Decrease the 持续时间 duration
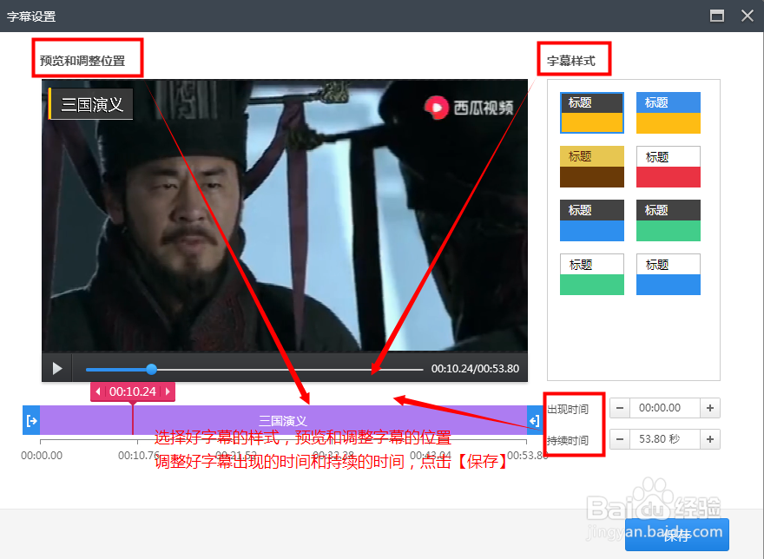 coord(620,439)
